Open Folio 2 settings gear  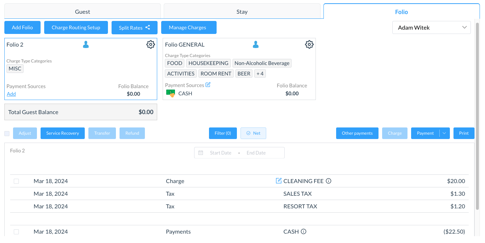[x=150, y=44]
